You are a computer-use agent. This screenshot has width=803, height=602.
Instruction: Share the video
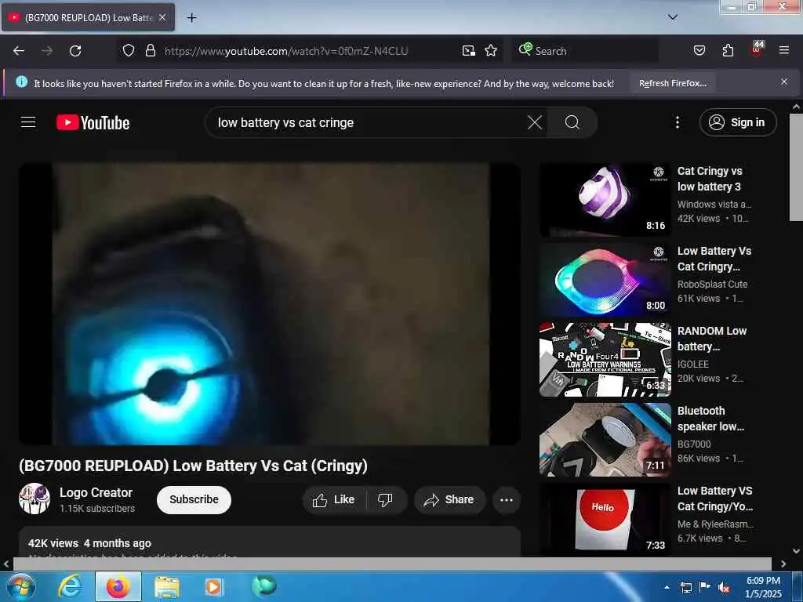[449, 499]
